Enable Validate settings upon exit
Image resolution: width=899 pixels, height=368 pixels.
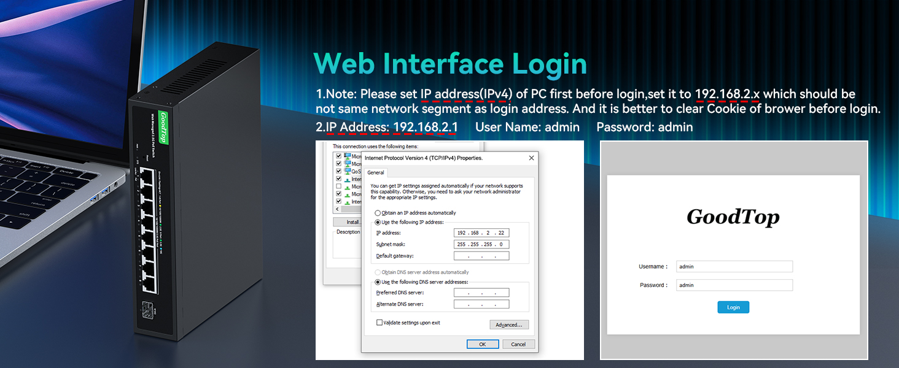point(379,323)
